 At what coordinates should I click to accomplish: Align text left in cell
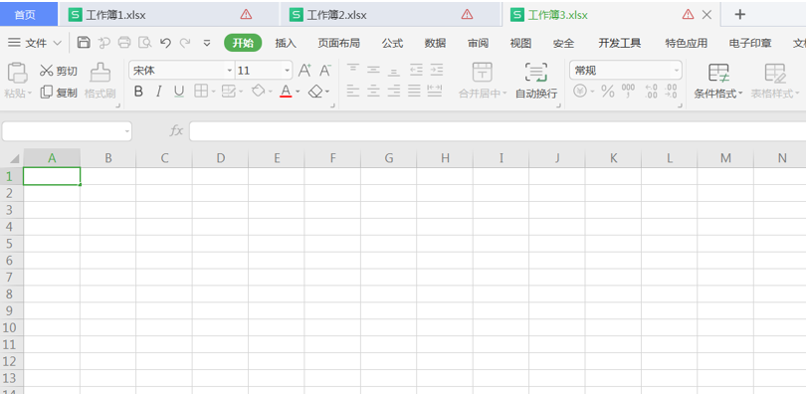(352, 92)
